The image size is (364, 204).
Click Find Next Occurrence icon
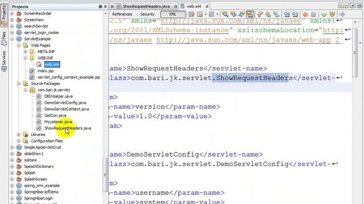point(241,14)
